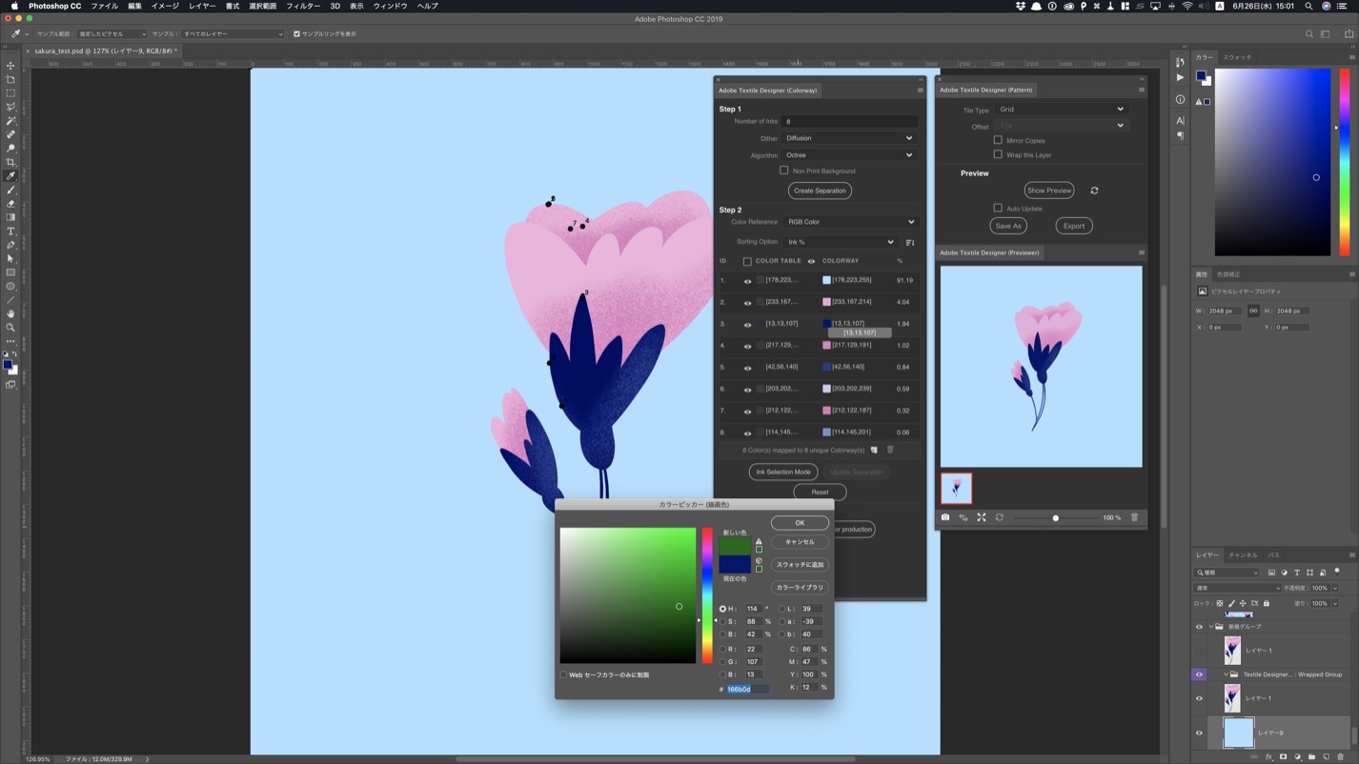
Task: Click the hex color input field
Action: (x=747, y=689)
